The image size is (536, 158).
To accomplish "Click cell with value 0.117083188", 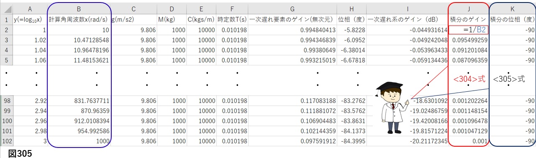I will point(292,101).
